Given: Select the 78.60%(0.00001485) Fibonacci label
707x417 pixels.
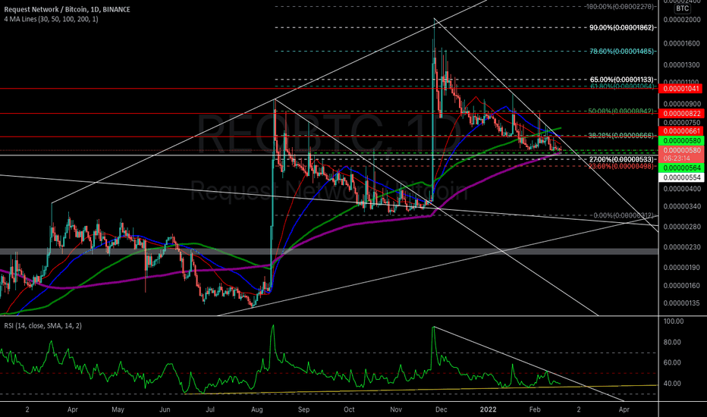Looking at the screenshot, I should click(622, 52).
